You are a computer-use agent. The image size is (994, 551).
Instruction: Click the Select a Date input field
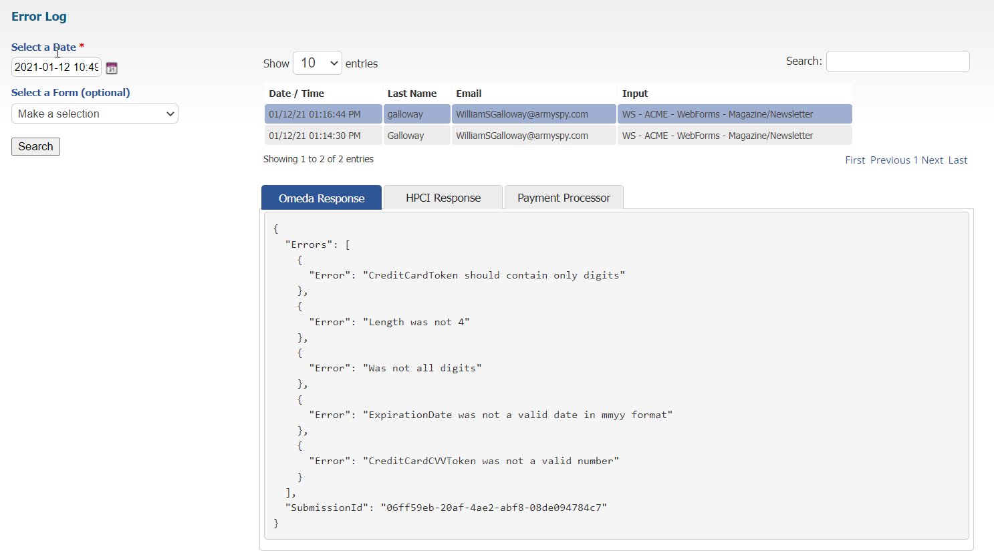tap(56, 67)
